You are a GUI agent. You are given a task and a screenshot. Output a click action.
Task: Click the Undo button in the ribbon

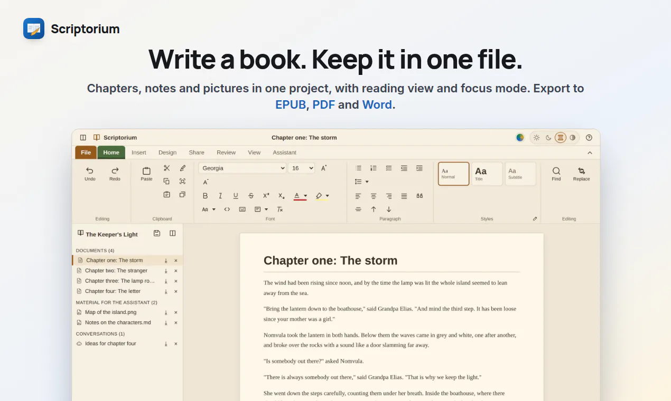[x=90, y=174]
